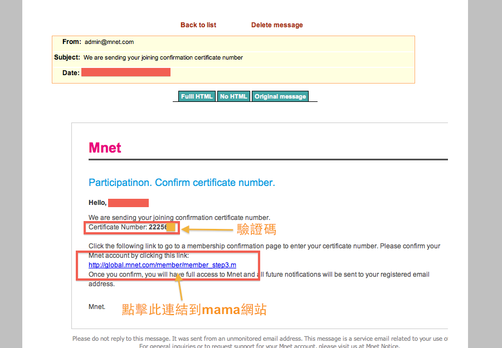Click the 'Subject:' label

tap(67, 57)
